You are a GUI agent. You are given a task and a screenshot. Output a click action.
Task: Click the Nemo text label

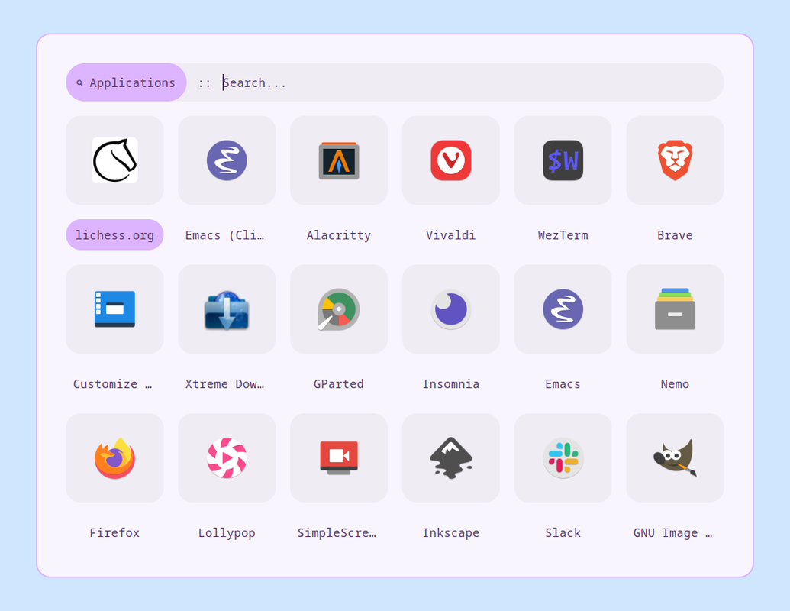676,384
